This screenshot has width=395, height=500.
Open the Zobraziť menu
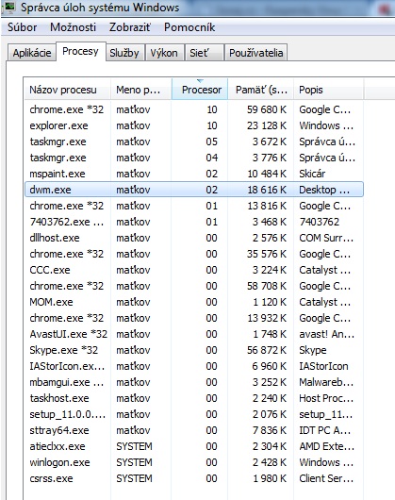(x=130, y=27)
